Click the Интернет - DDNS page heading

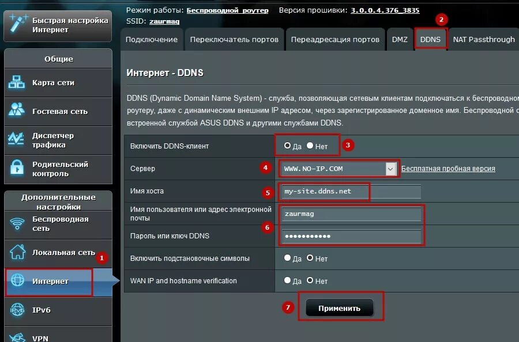[x=165, y=73]
